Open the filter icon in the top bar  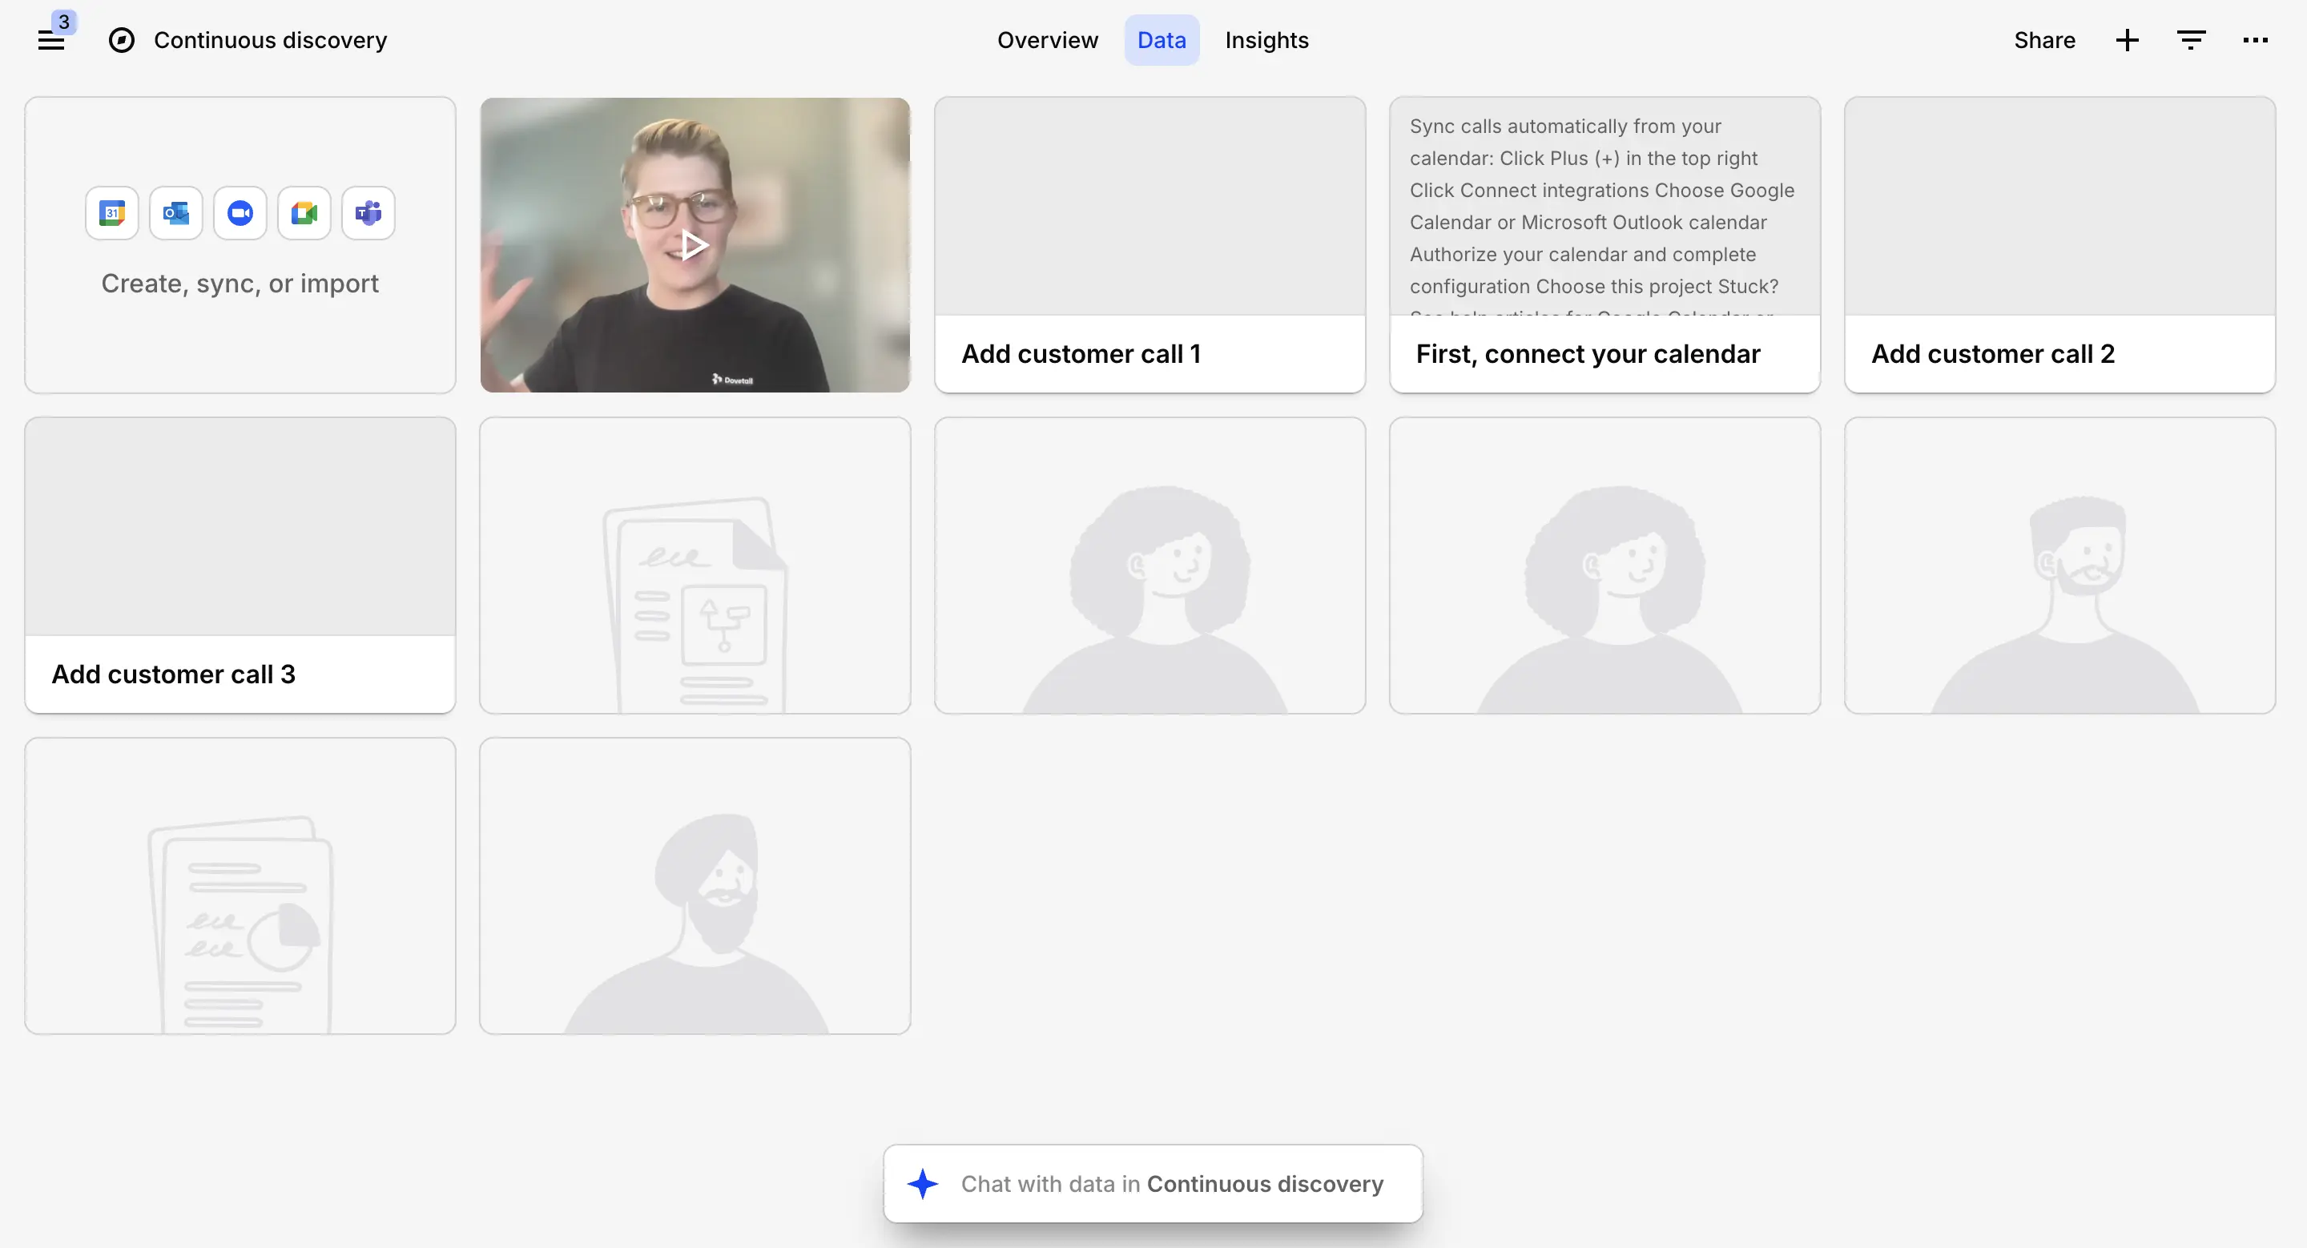(2192, 39)
